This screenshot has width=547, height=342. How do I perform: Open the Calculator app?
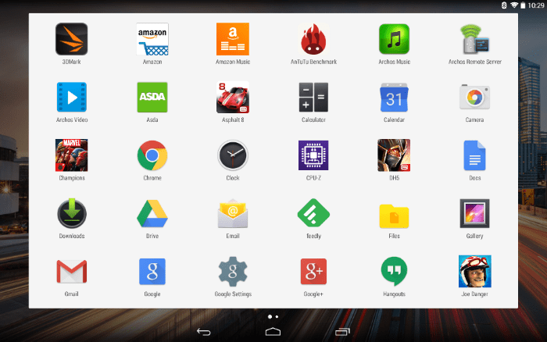pyautogui.click(x=313, y=98)
